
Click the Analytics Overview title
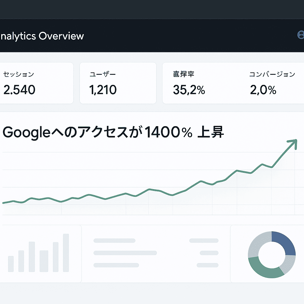tap(42, 36)
